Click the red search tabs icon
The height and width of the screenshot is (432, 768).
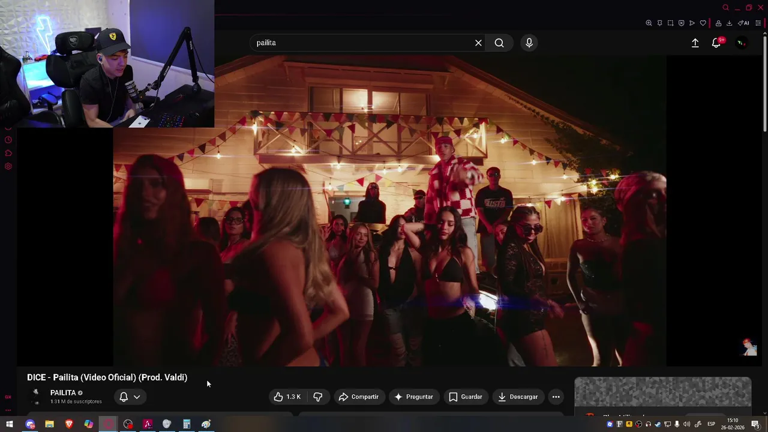tap(725, 7)
